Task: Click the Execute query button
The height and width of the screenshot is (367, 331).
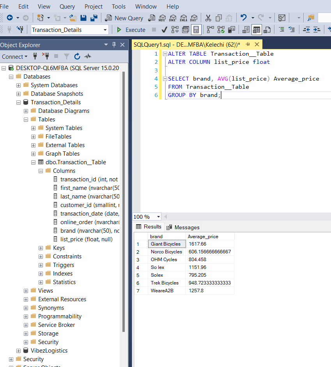Action: [x=131, y=30]
